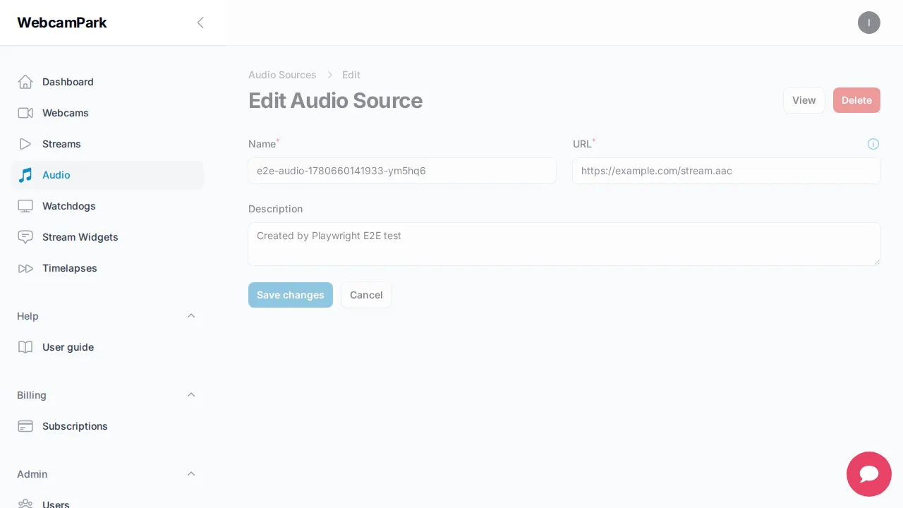Click the Watchdogs monitor icon
This screenshot has width=903, height=508.
coord(25,206)
